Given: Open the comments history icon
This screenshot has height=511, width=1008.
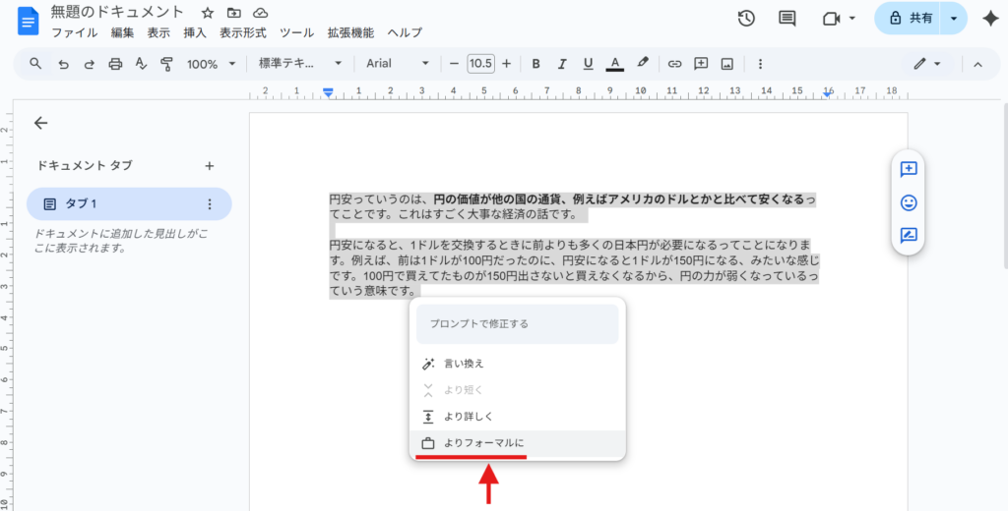Looking at the screenshot, I should pyautogui.click(x=787, y=19).
